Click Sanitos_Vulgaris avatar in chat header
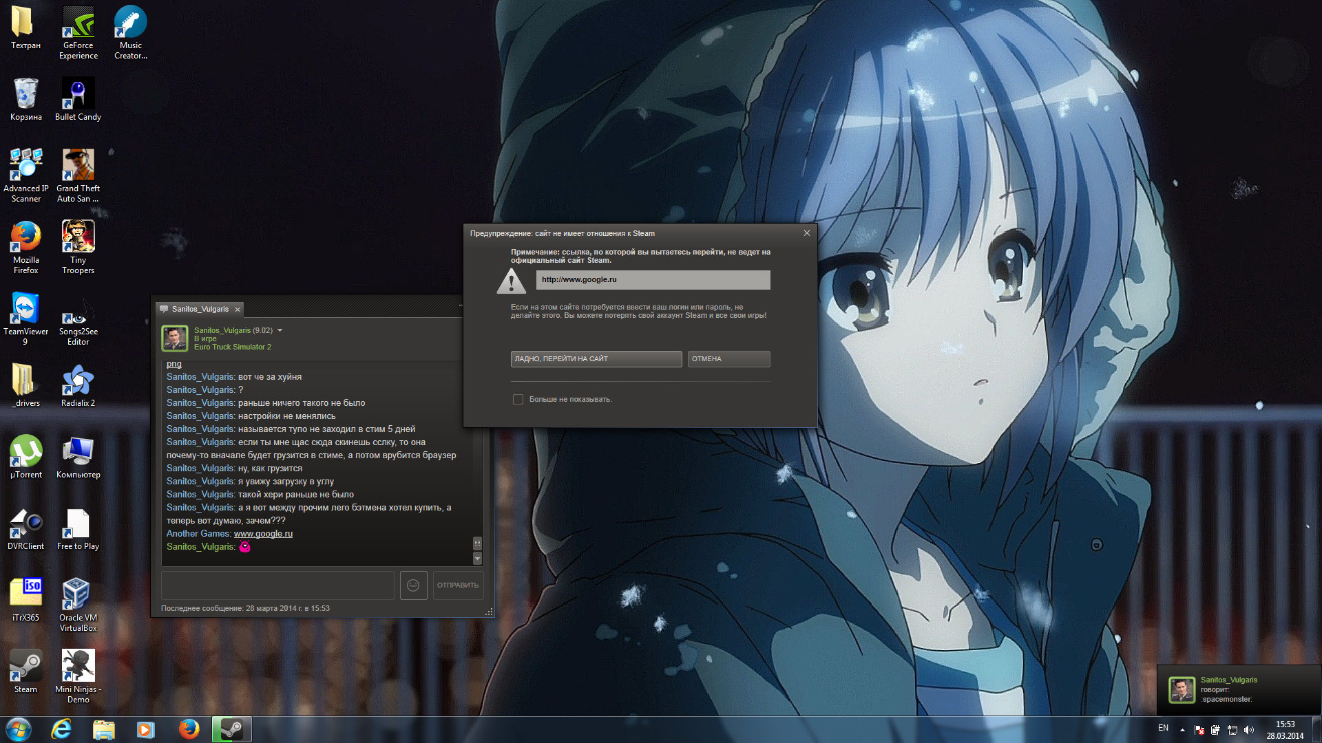1322x743 pixels. (x=174, y=338)
